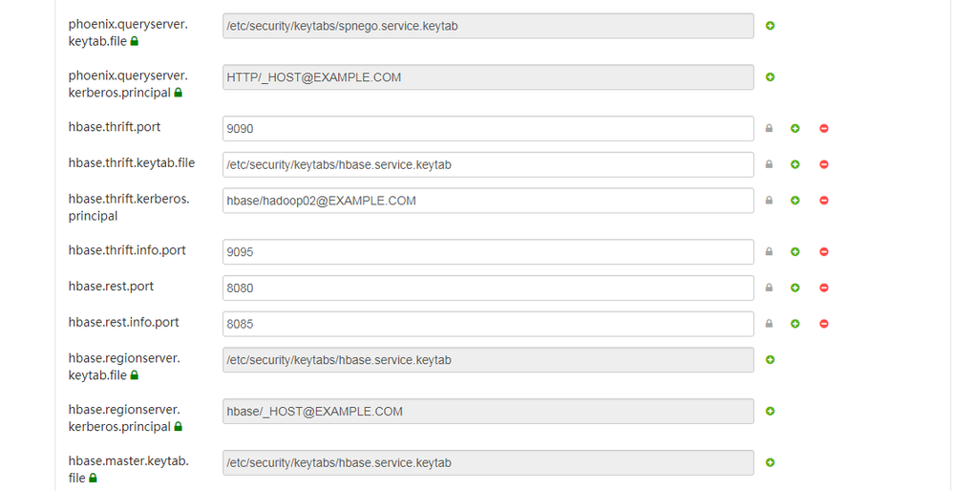Screen dimensions: 953x491
Task: Remove the hbase.thrift.keytab.file property
Action: pos(823,164)
